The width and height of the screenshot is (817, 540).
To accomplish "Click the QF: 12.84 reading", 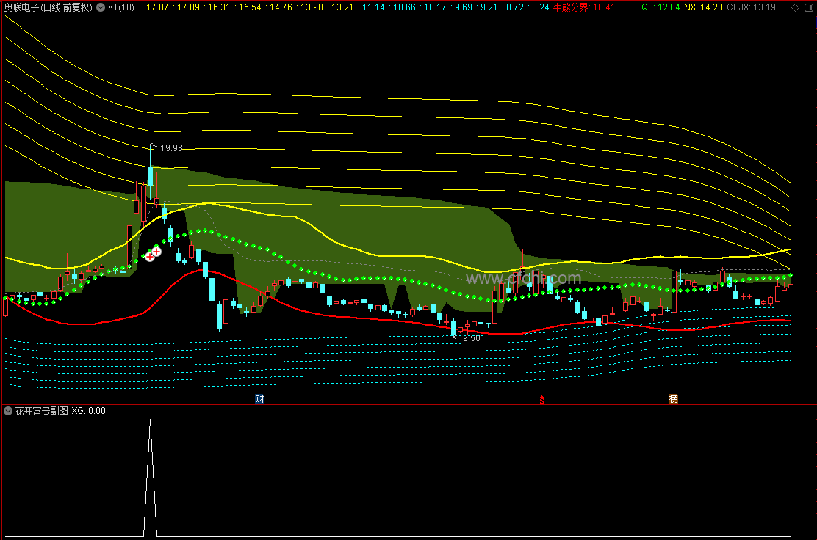I will tap(661, 7).
